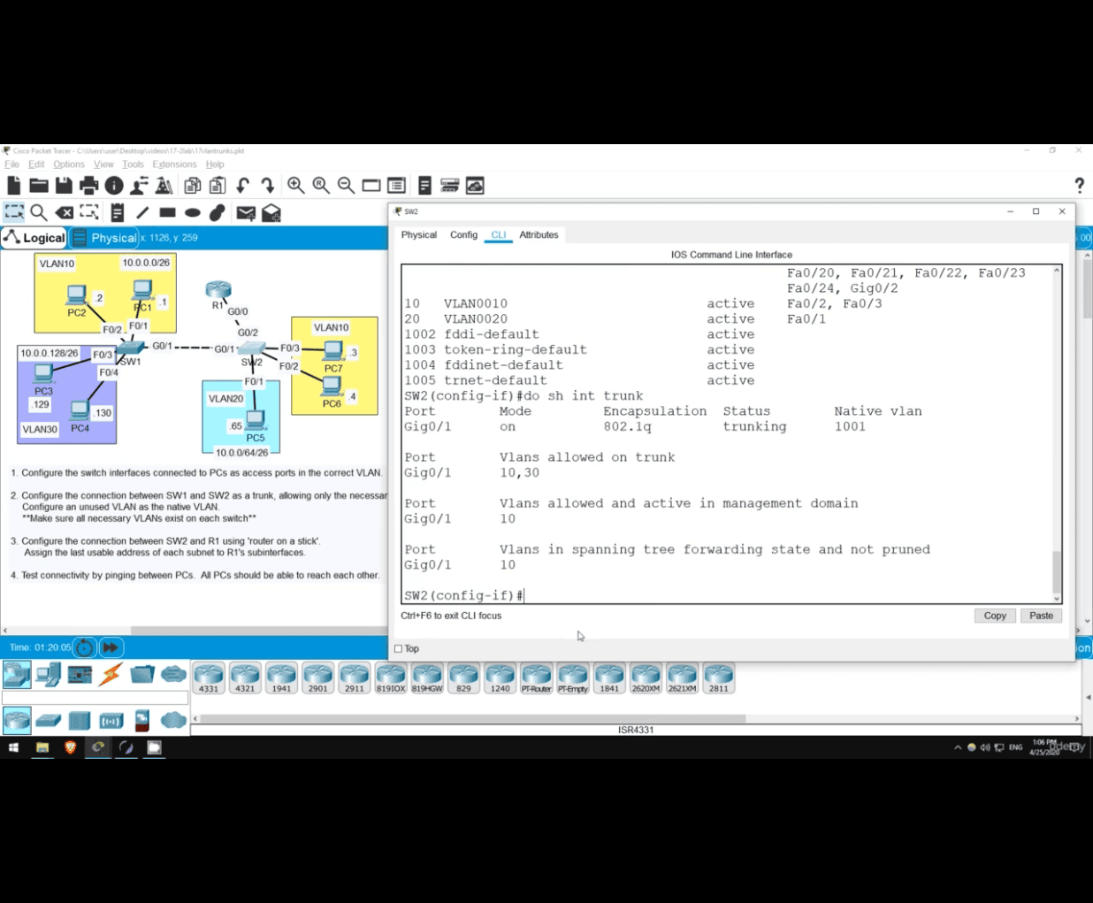Pick the Switches subcategory icon

pyautogui.click(x=49, y=721)
